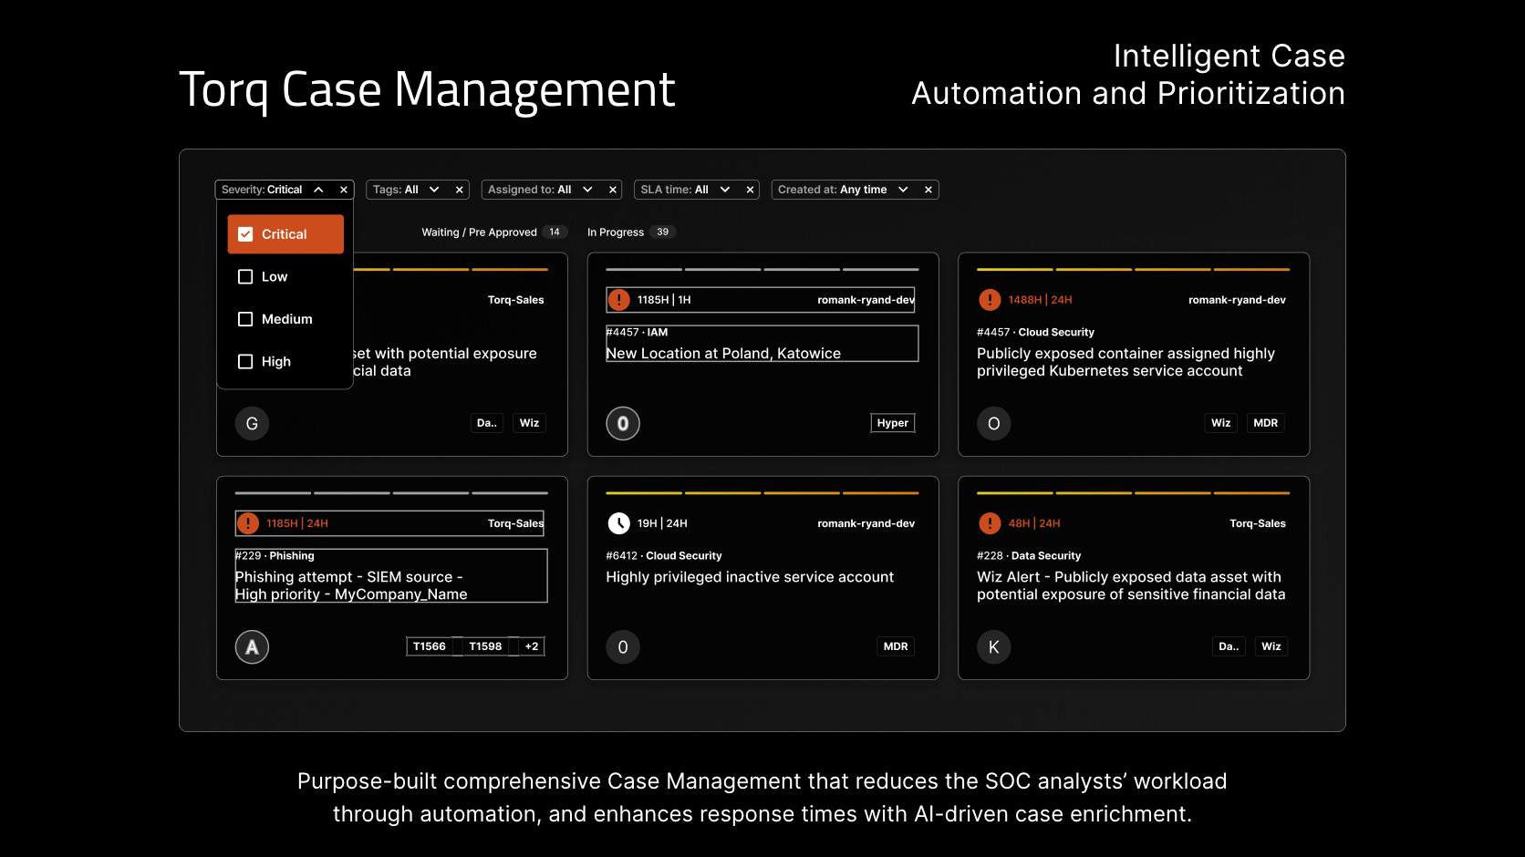
Task: Click the MDR label on case #6412
Action: tap(895, 645)
